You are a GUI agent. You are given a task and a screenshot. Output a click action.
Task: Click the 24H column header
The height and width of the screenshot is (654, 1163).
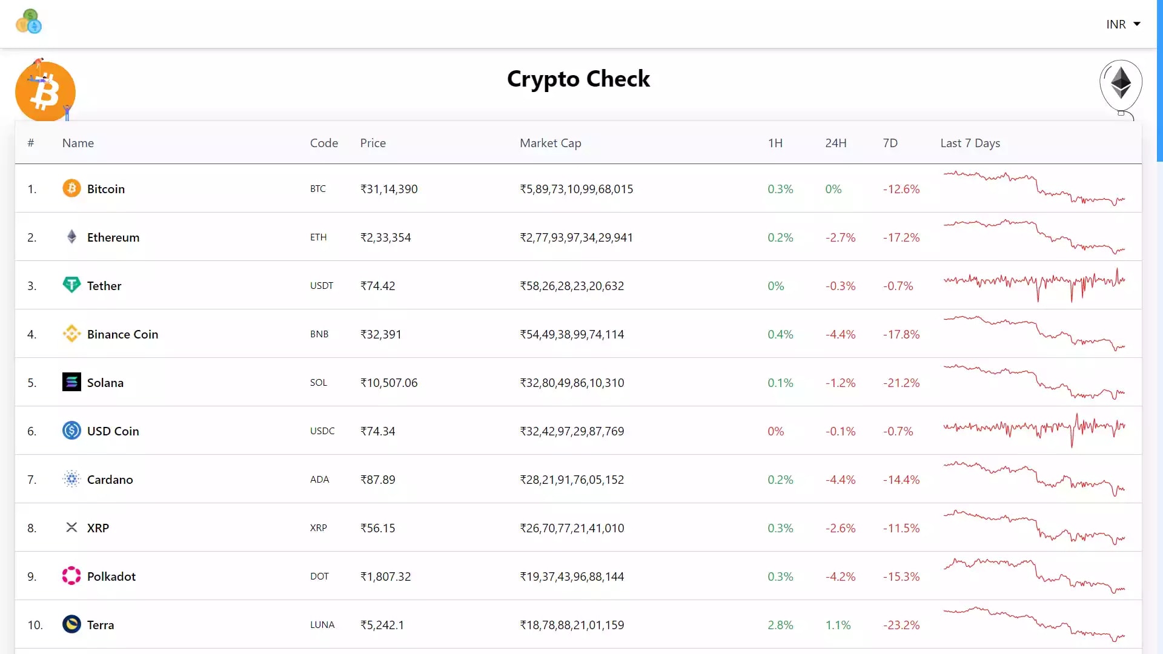pos(835,142)
